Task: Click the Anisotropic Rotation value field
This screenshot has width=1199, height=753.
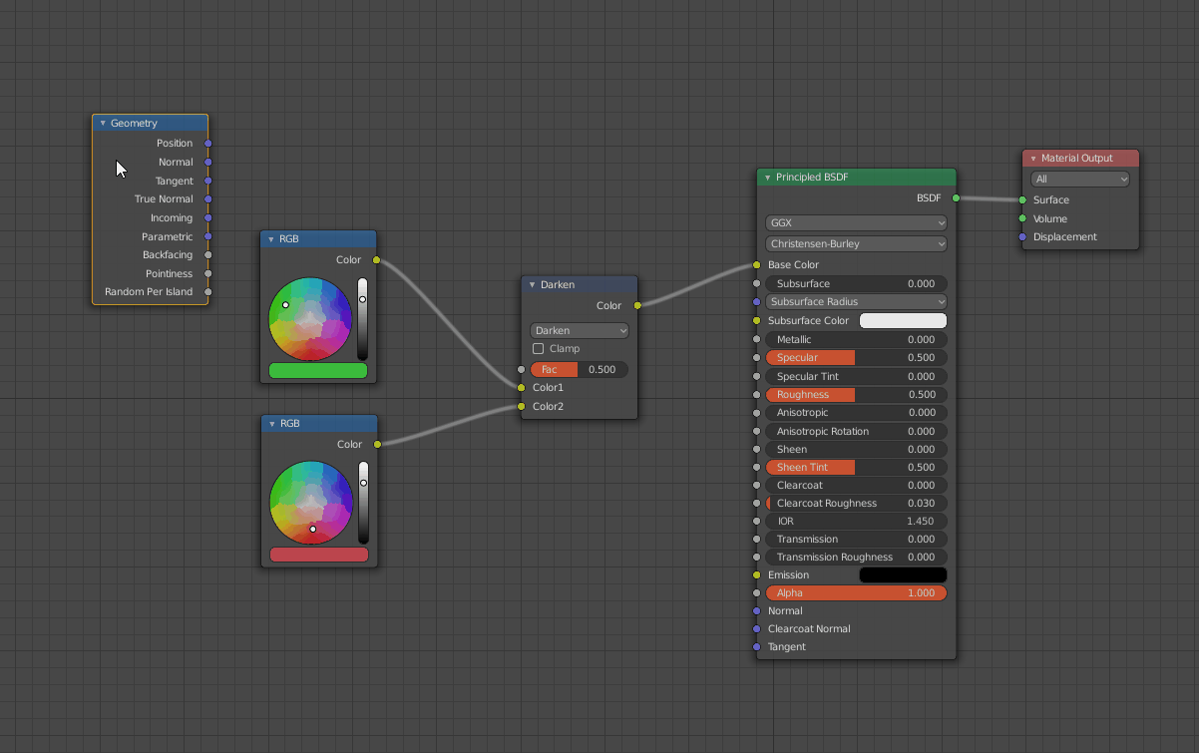Action: 856,432
